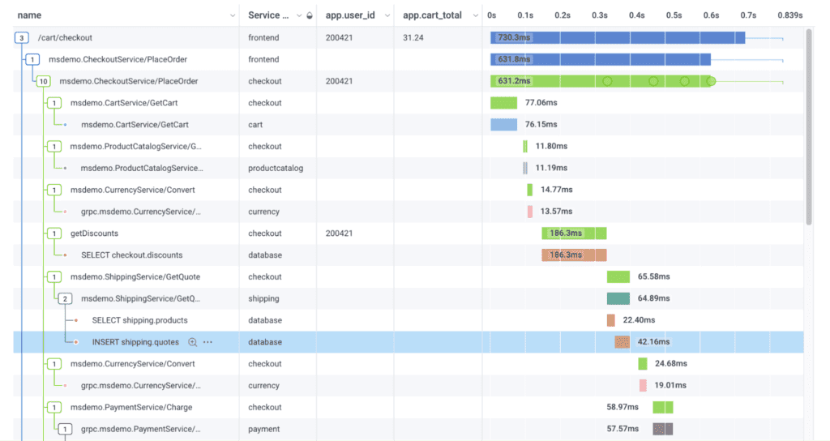Click the leaf dot beside msdemo.CartService/GetCart cart span
This screenshot has height=441, width=830.
coord(65,125)
